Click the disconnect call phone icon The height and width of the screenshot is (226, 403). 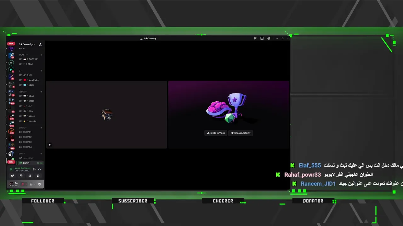tap(40, 169)
